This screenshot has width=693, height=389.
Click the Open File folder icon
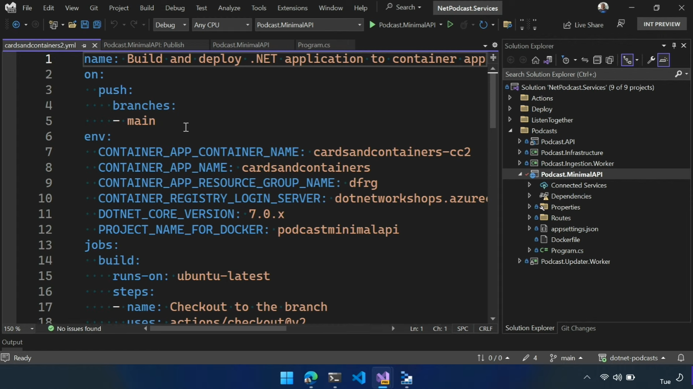point(72,25)
